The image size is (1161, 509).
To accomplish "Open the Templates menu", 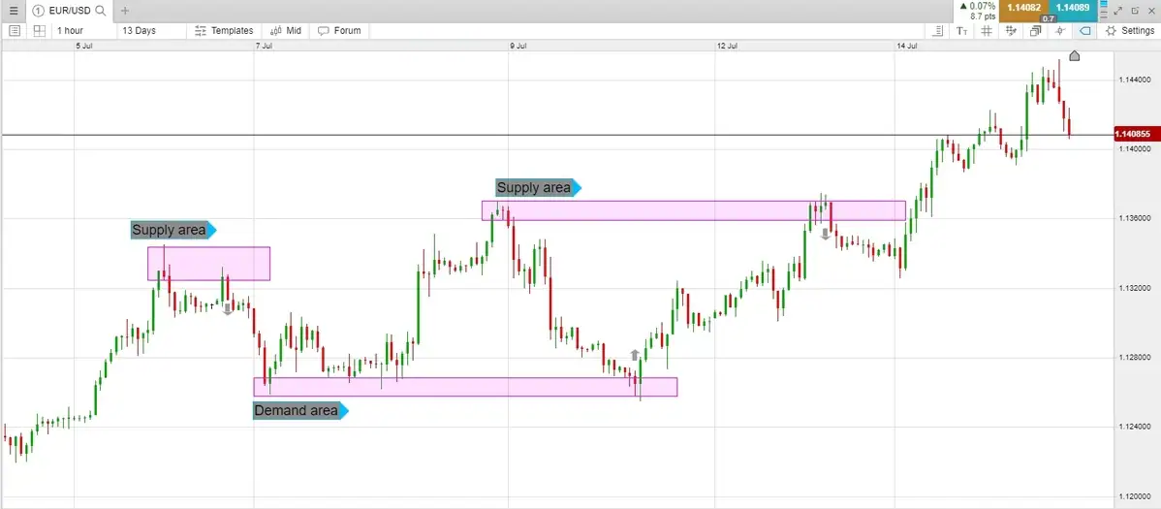I will point(224,31).
